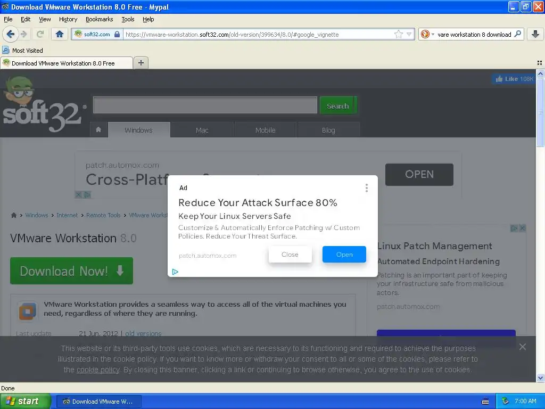
Task: Click Close in the ad popup
Action: click(290, 255)
